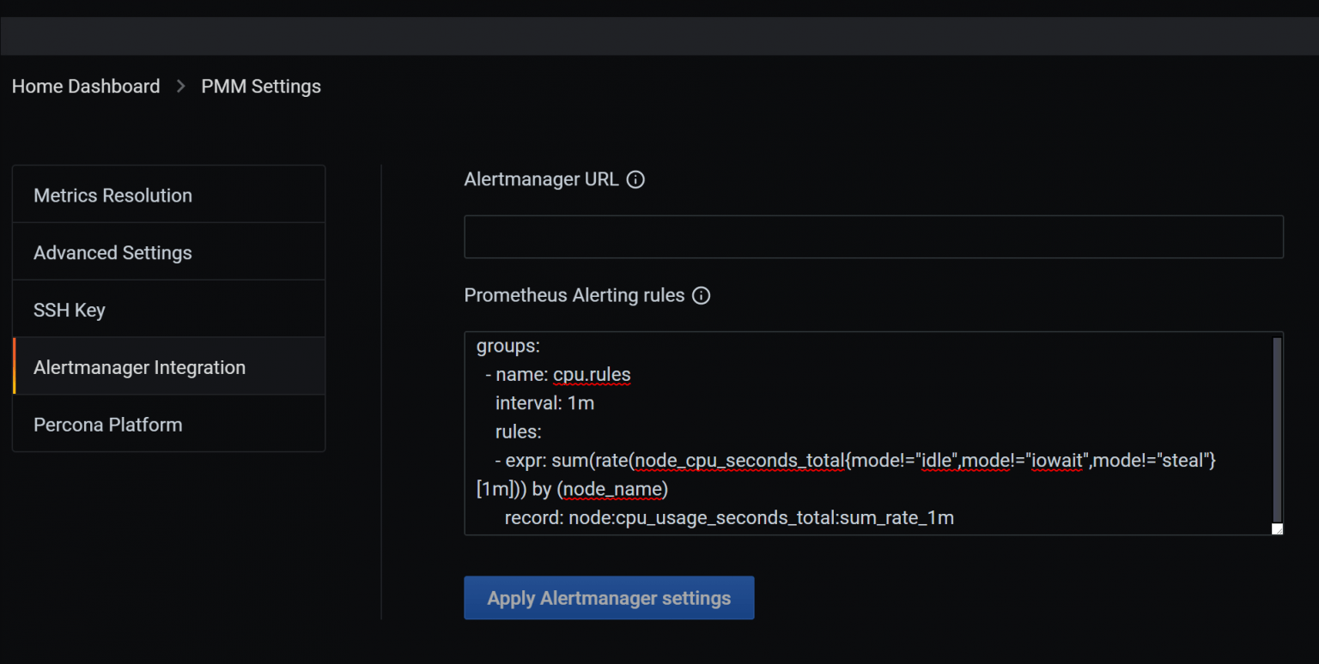Switch to Advanced Settings
The width and height of the screenshot is (1319, 664).
point(112,252)
